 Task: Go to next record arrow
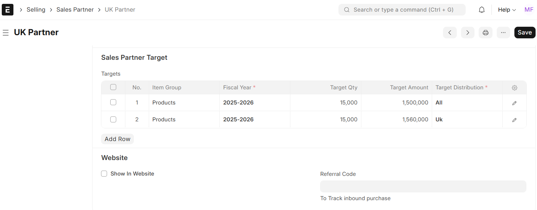(x=468, y=32)
